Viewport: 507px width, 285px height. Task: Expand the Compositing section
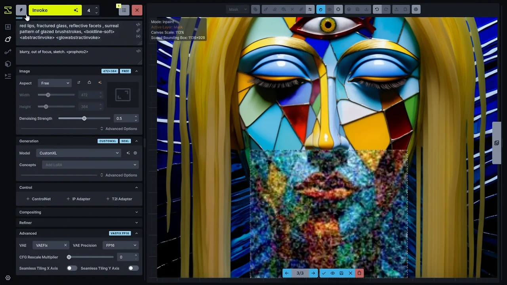click(x=79, y=212)
